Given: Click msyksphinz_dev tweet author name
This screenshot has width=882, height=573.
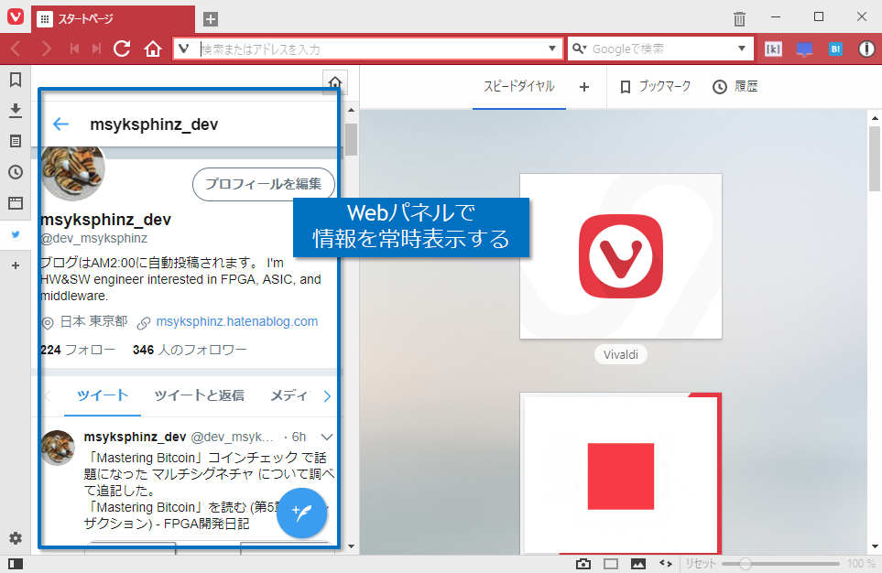Looking at the screenshot, I should pyautogui.click(x=135, y=437).
